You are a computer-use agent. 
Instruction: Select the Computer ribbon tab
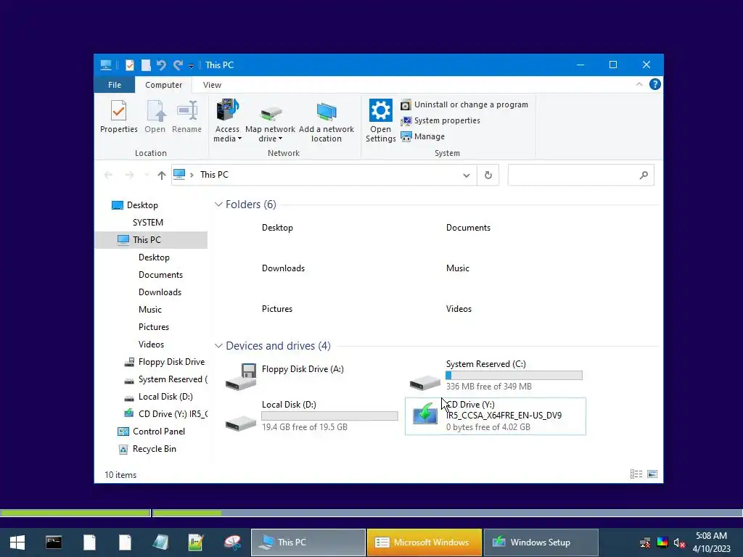coord(163,85)
